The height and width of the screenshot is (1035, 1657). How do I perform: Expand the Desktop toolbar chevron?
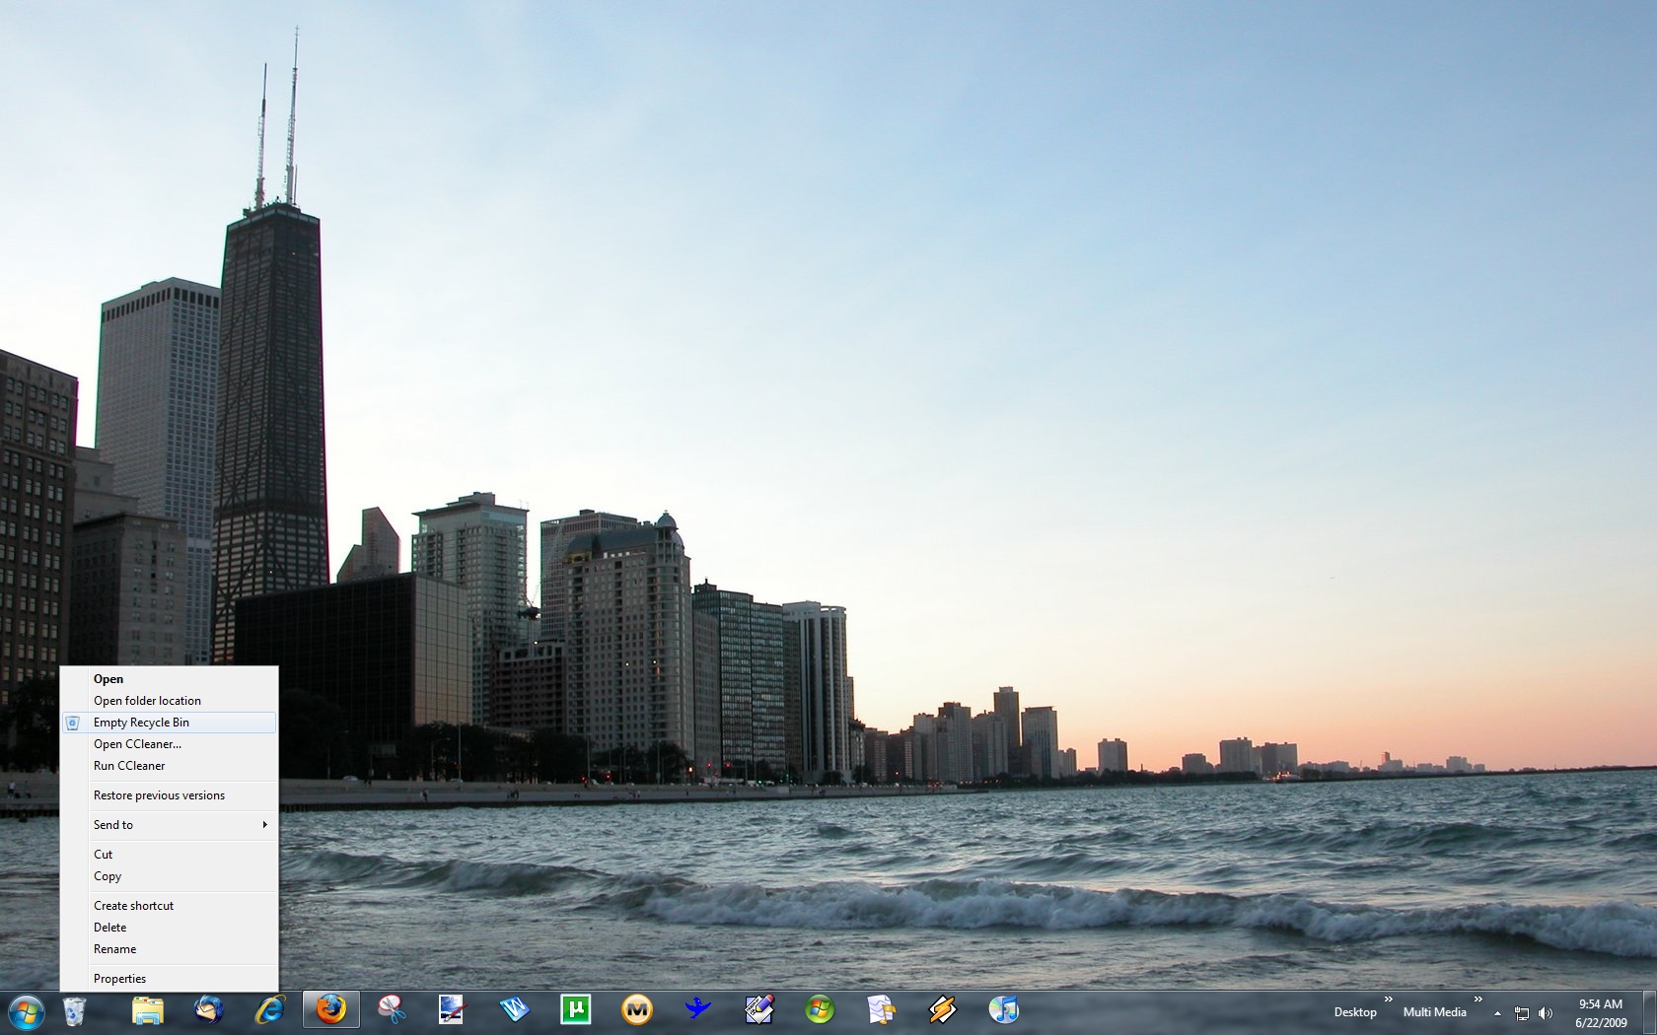coord(1388,1000)
